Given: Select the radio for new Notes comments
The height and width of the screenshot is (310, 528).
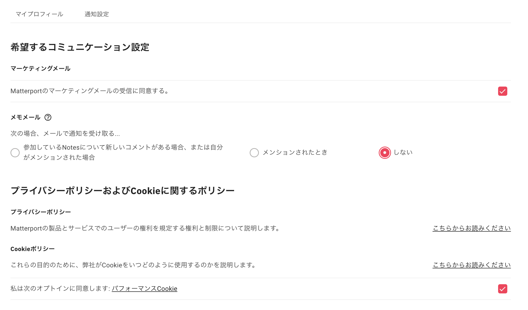Looking at the screenshot, I should tap(15, 152).
